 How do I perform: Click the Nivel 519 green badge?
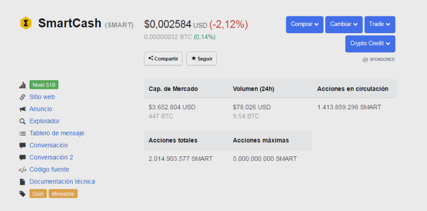click(44, 85)
